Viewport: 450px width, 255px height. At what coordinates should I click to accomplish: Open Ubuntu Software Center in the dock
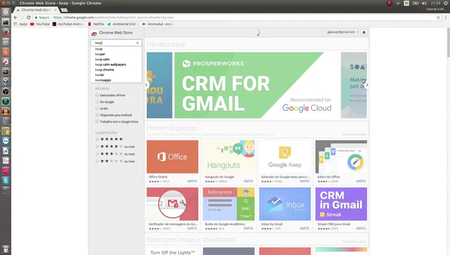[x=5, y=52]
